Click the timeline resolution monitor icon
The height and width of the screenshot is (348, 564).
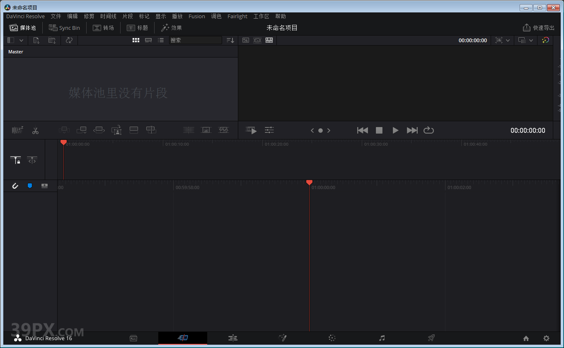522,40
